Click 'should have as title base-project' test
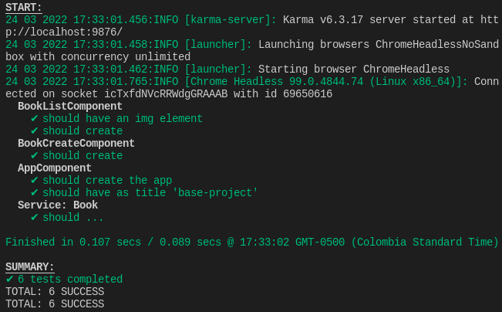 pyautogui.click(x=150, y=193)
